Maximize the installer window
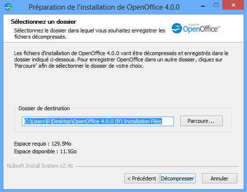The image size is (247, 192). coord(216,5)
